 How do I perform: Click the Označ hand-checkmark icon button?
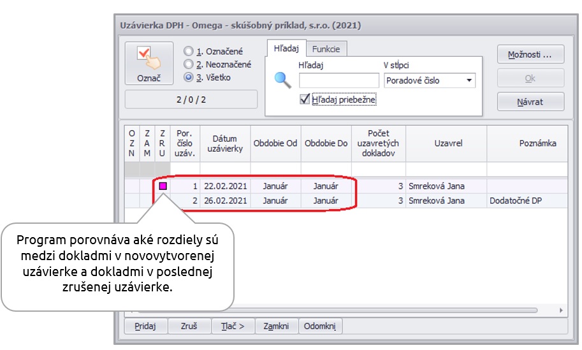tap(149, 64)
